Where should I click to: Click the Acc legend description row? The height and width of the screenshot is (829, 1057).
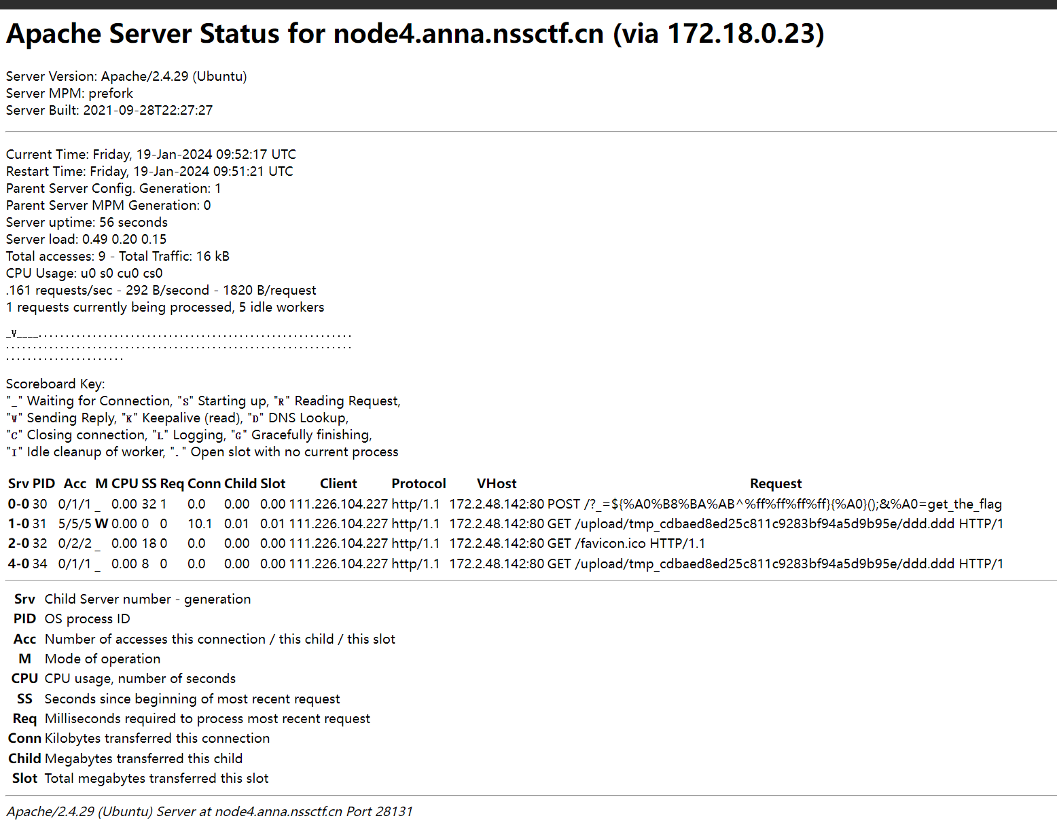click(204, 639)
